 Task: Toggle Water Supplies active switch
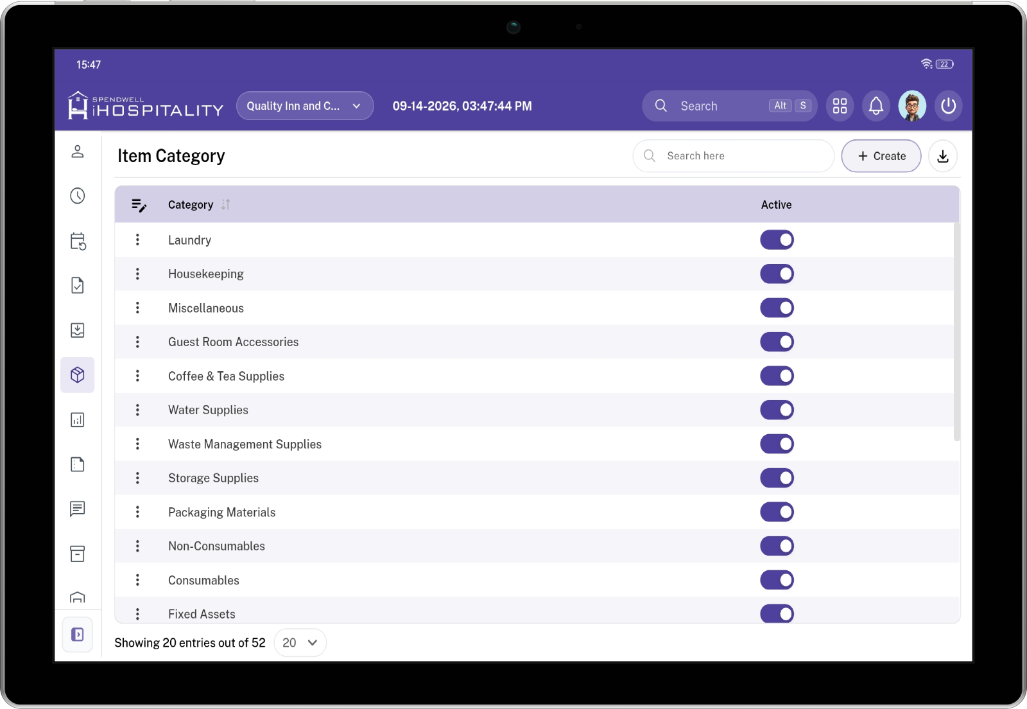click(777, 410)
